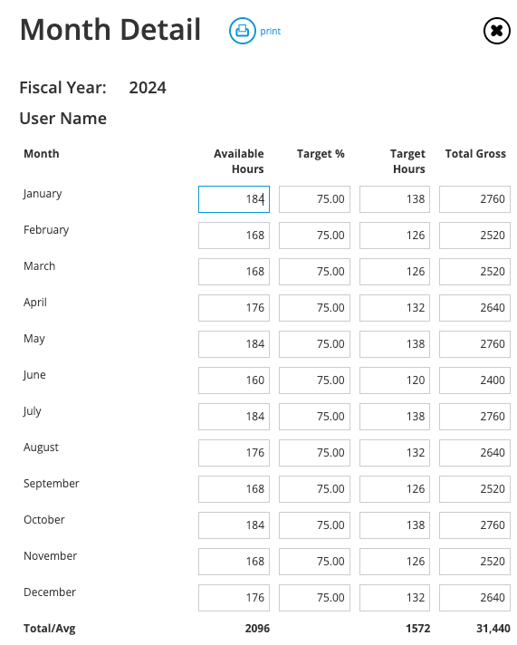Select June Target % field
Image resolution: width=517 pixels, height=645 pixels.
tap(315, 380)
